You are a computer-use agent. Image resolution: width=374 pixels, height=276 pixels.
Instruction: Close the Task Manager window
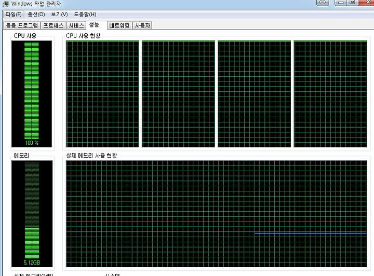367,2
